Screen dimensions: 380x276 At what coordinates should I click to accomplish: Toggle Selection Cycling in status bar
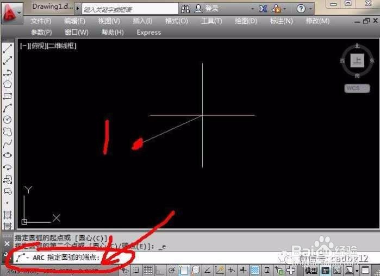coord(279,270)
